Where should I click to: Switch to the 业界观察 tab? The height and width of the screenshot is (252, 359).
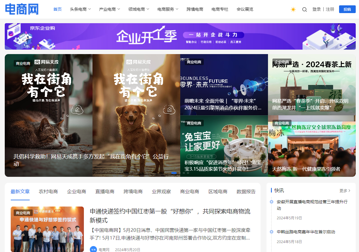pyautogui.click(x=161, y=192)
